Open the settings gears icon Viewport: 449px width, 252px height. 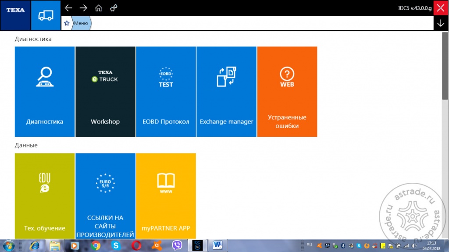pyautogui.click(x=114, y=8)
